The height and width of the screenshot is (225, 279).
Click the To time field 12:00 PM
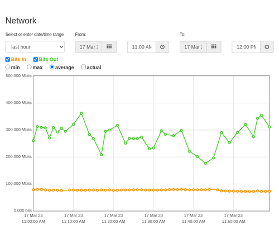click(x=246, y=47)
